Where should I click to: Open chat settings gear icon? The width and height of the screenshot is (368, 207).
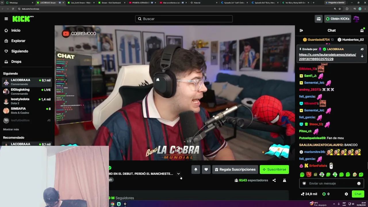346,194
